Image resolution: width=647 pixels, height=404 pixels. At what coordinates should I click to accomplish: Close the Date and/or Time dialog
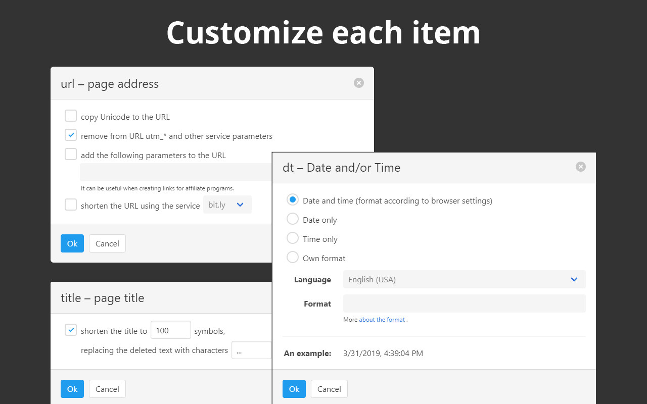tap(580, 167)
